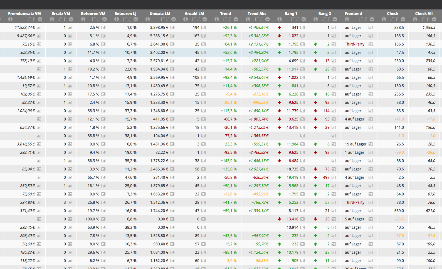Click the '5 auf Lager' frontend entry

click(354, 219)
